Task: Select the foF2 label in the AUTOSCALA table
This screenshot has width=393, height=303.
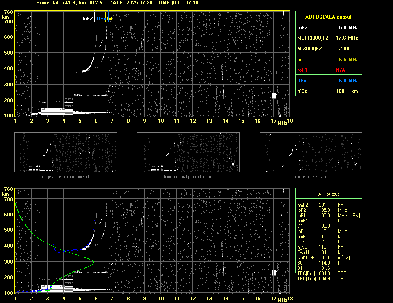Action: [302, 28]
